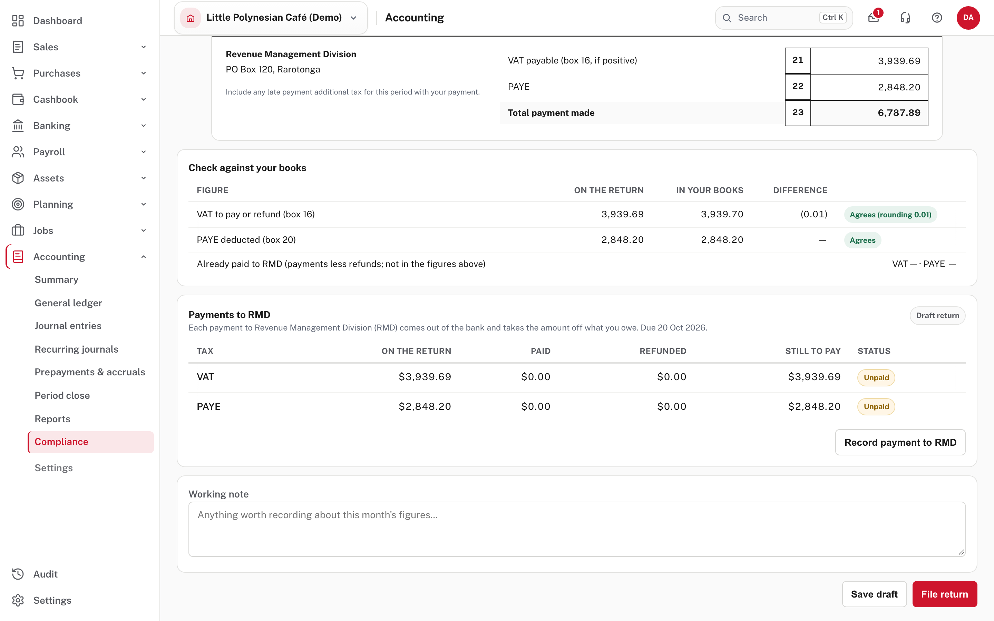994x621 pixels.
Task: Click Record payment to RMD
Action: [900, 442]
